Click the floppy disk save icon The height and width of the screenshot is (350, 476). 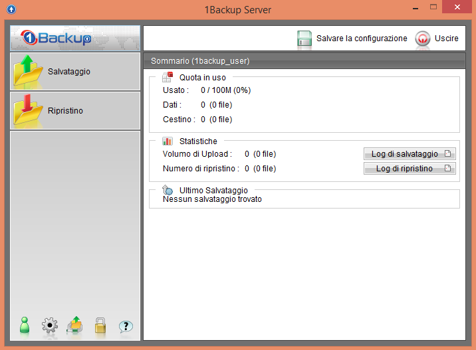pos(304,39)
